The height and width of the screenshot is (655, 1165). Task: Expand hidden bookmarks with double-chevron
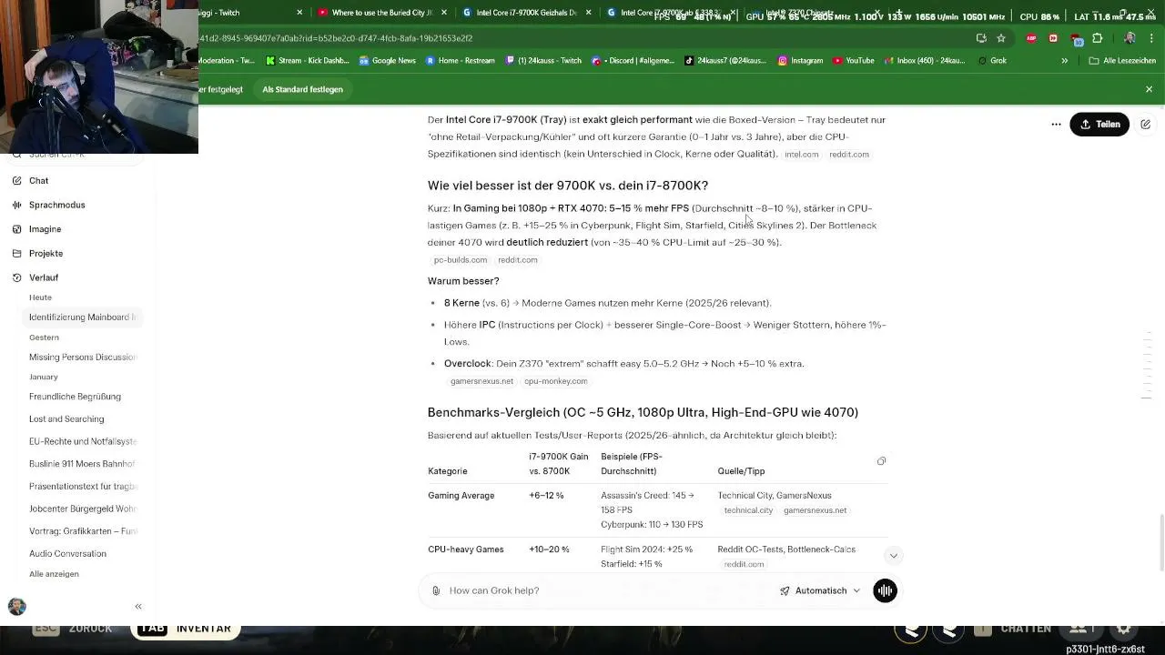click(1064, 61)
